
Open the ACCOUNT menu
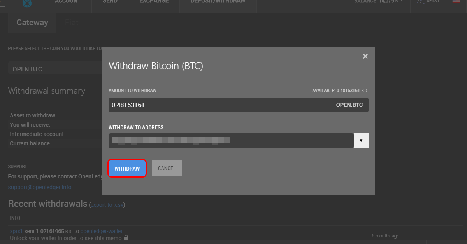pyautogui.click(x=68, y=2)
